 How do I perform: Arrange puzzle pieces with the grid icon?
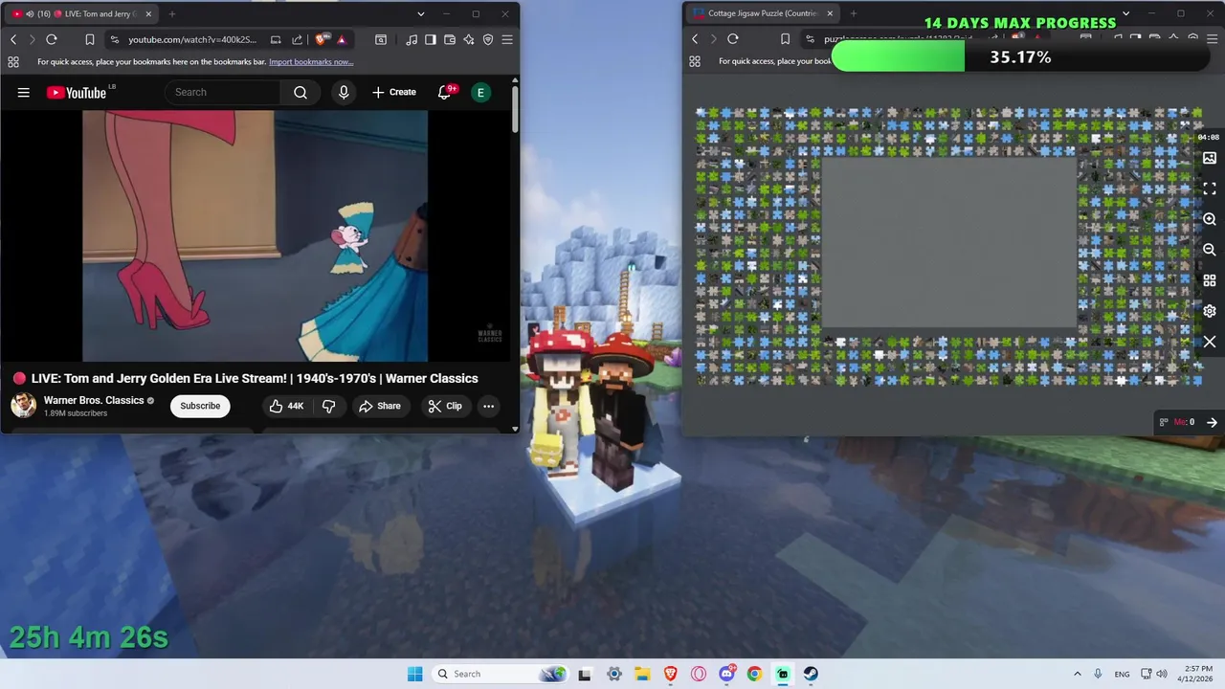pos(1210,280)
